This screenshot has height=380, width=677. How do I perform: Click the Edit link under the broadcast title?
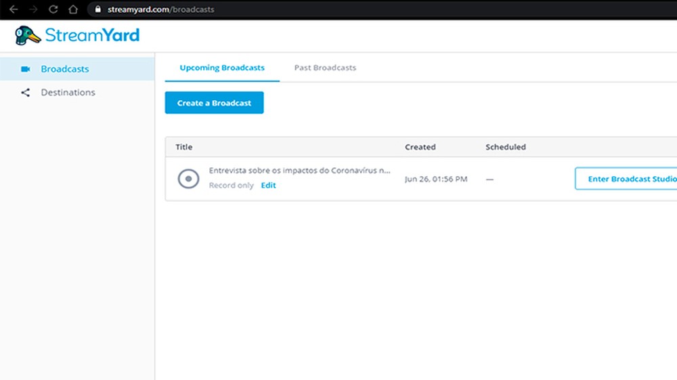coord(269,186)
